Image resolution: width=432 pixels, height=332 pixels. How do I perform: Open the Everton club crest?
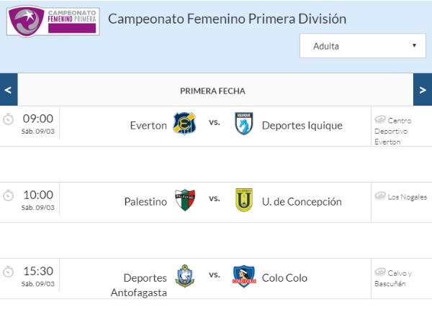(184, 123)
